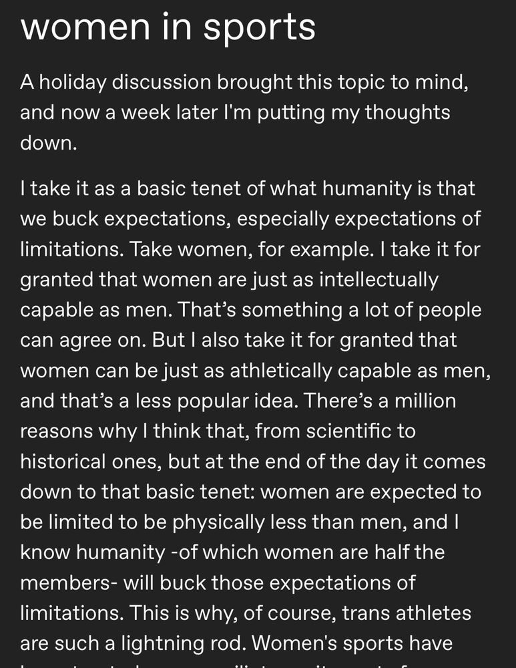Click the words "can agree on."
This screenshot has height=668, width=516.
83,341
